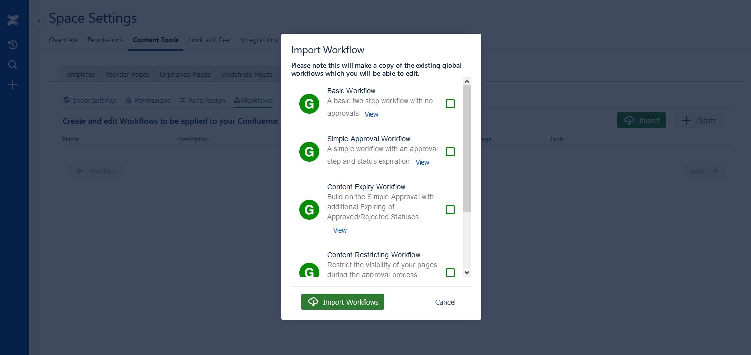This screenshot has height=355, width=751.
Task: Click the Confluence logo in sidebar
Action: point(13,21)
